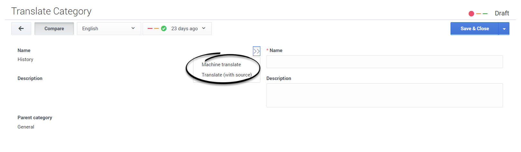Choose Machine translate from the menu
This screenshot has width=521, height=152.
[x=221, y=65]
